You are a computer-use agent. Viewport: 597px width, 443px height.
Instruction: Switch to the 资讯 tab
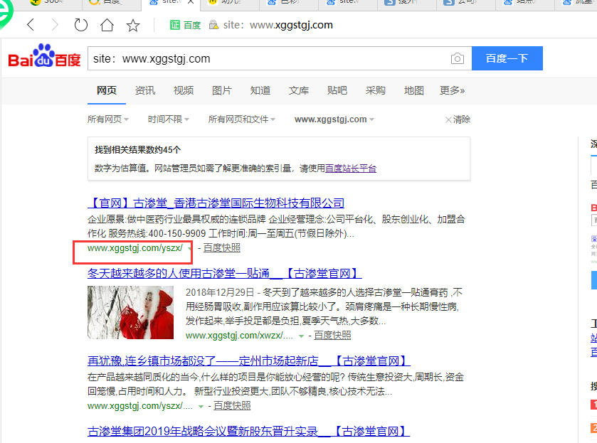pos(145,90)
